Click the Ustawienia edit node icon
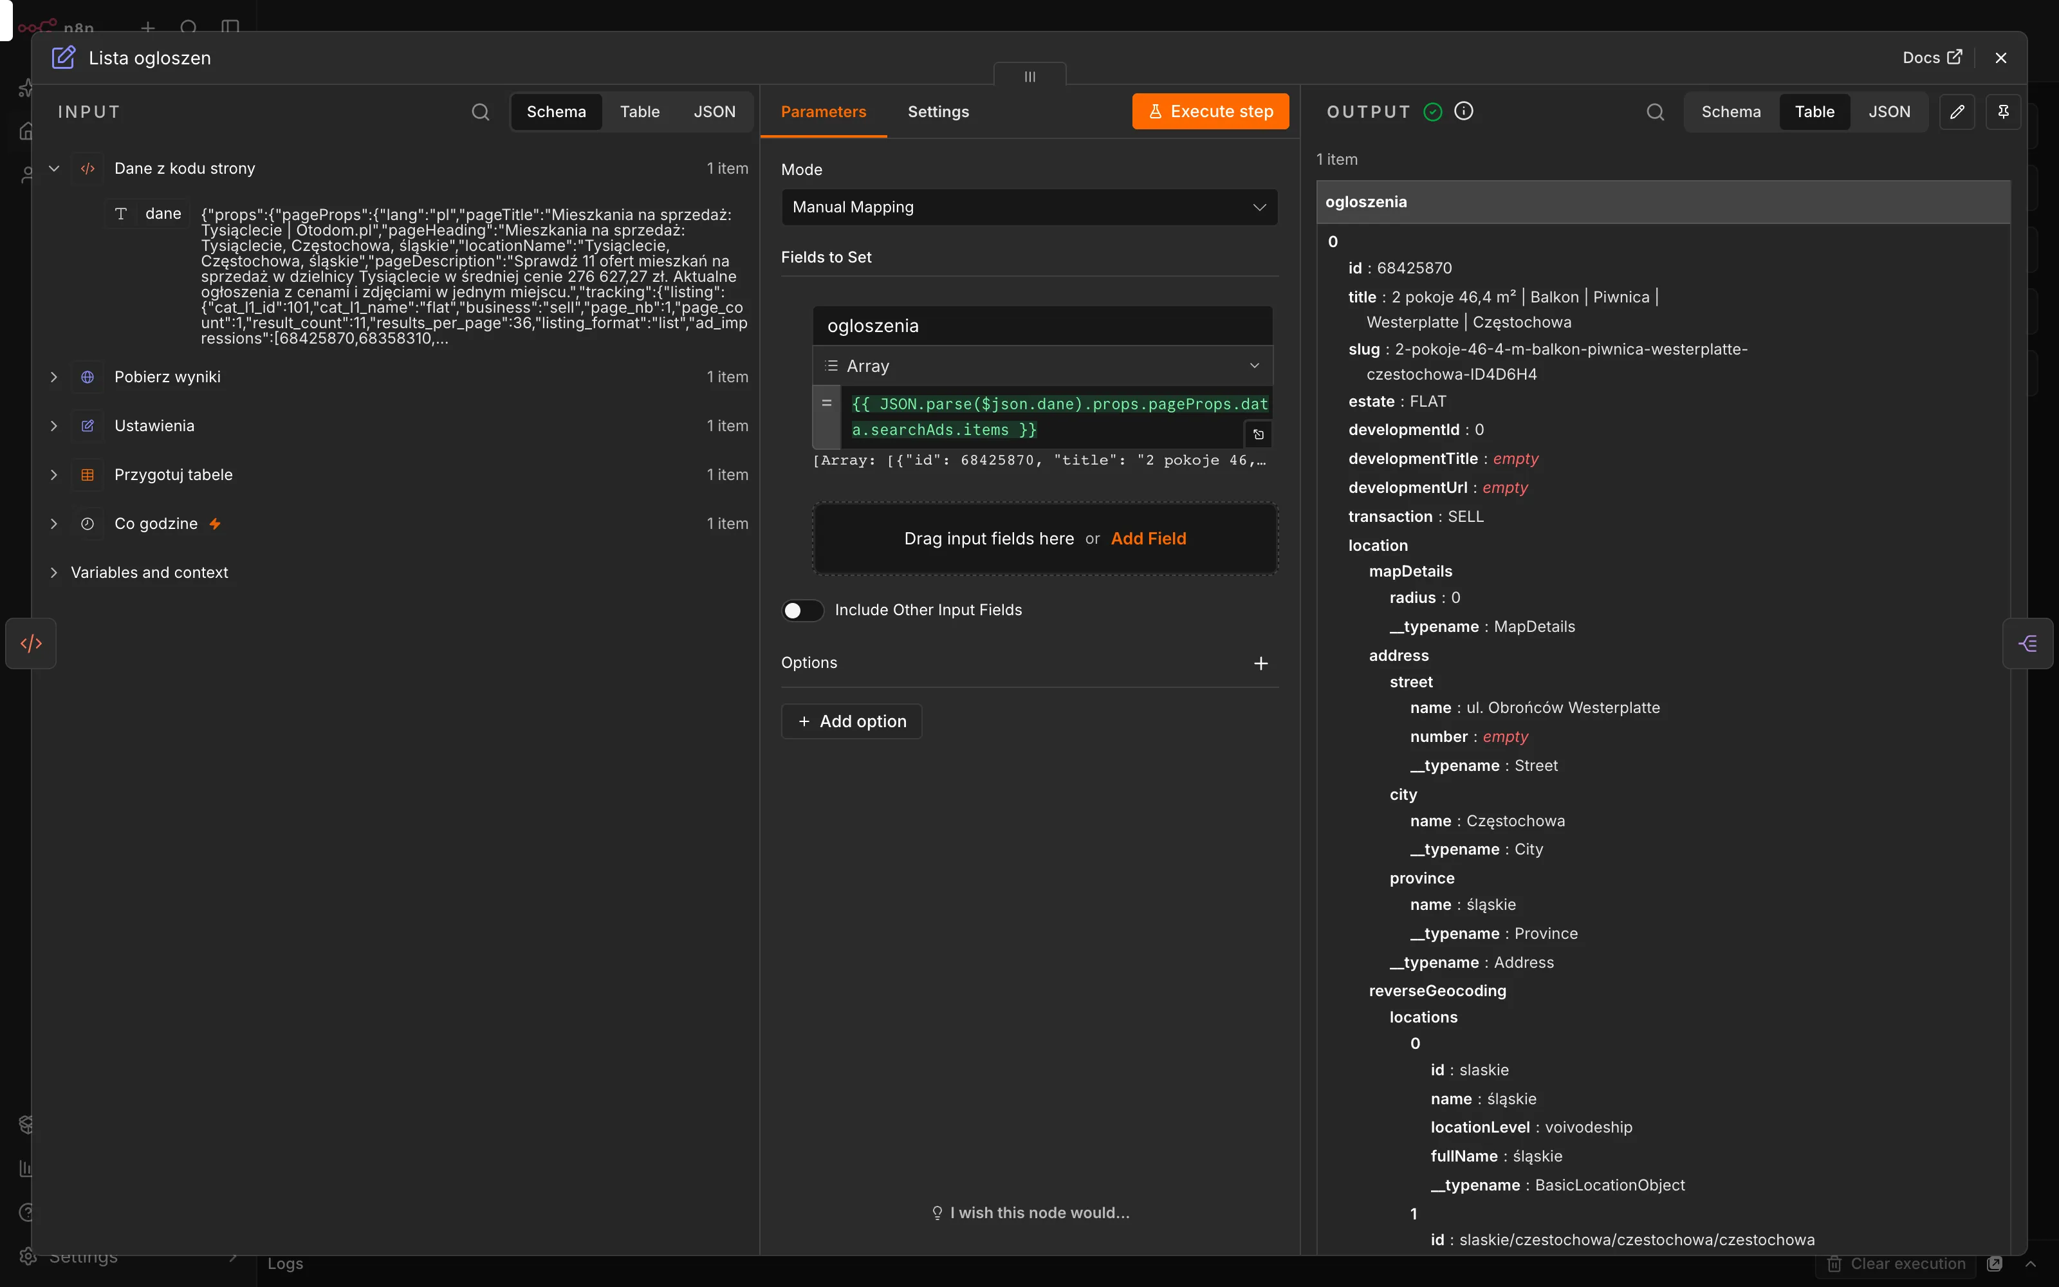Screen dimensions: 2059x1287 click(x=88, y=425)
